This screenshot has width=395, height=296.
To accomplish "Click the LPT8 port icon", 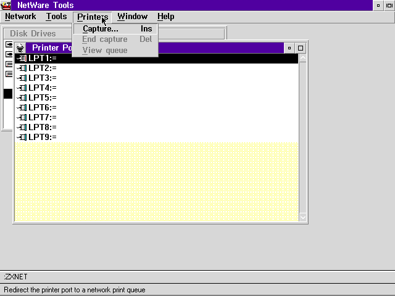I will [x=22, y=128].
